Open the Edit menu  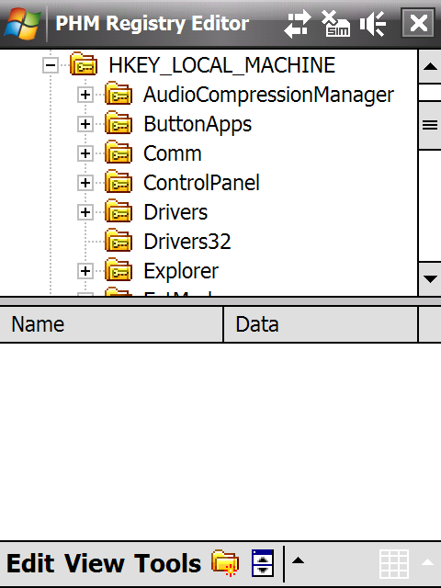pos(30,563)
